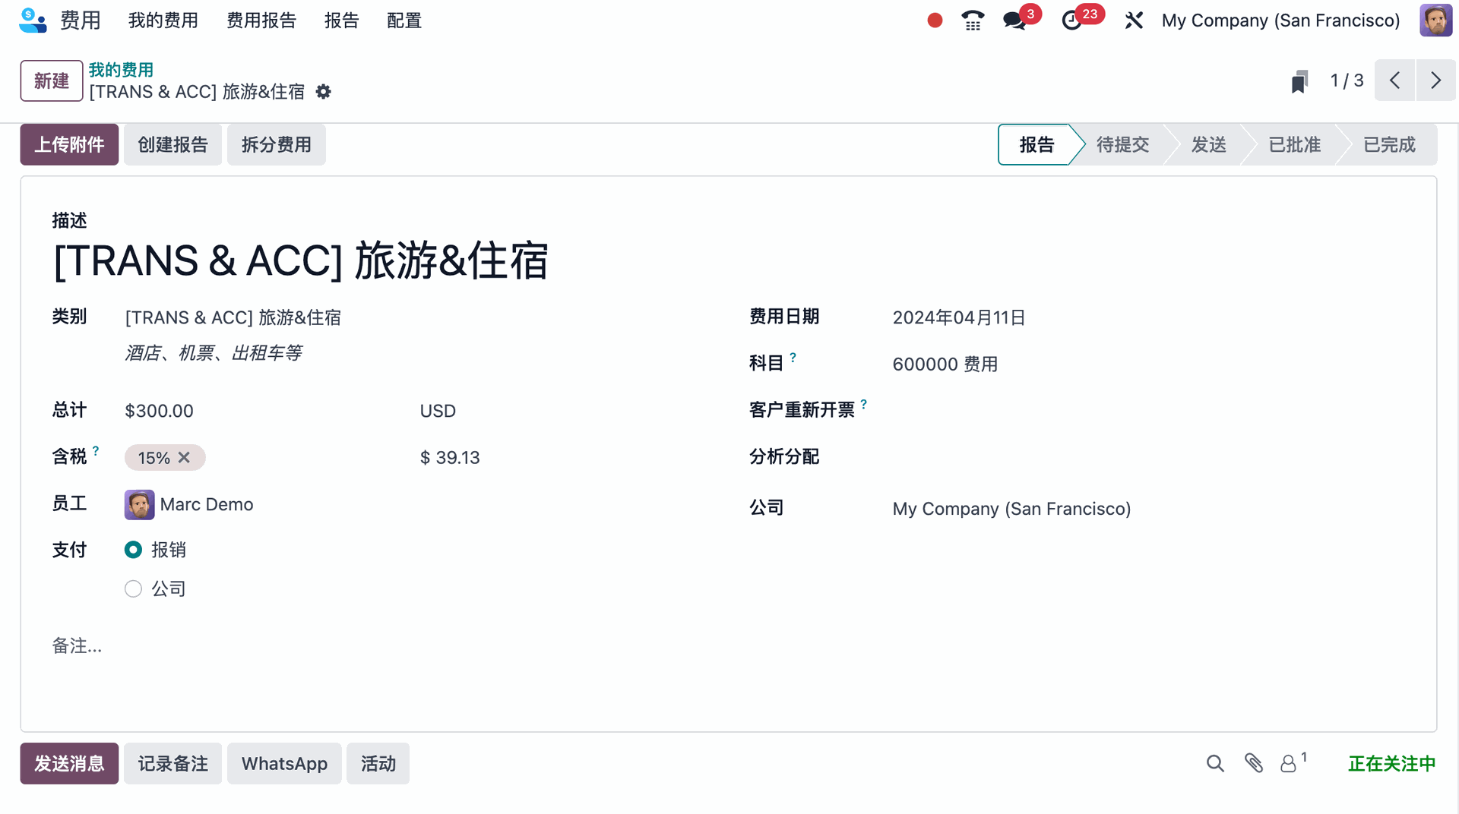This screenshot has width=1459, height=814.
Task: Open the company switcher dropdown
Action: coord(1280,21)
